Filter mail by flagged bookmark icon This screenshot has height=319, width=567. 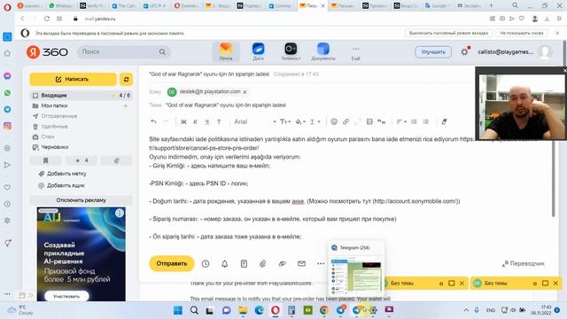pyautogui.click(x=45, y=160)
